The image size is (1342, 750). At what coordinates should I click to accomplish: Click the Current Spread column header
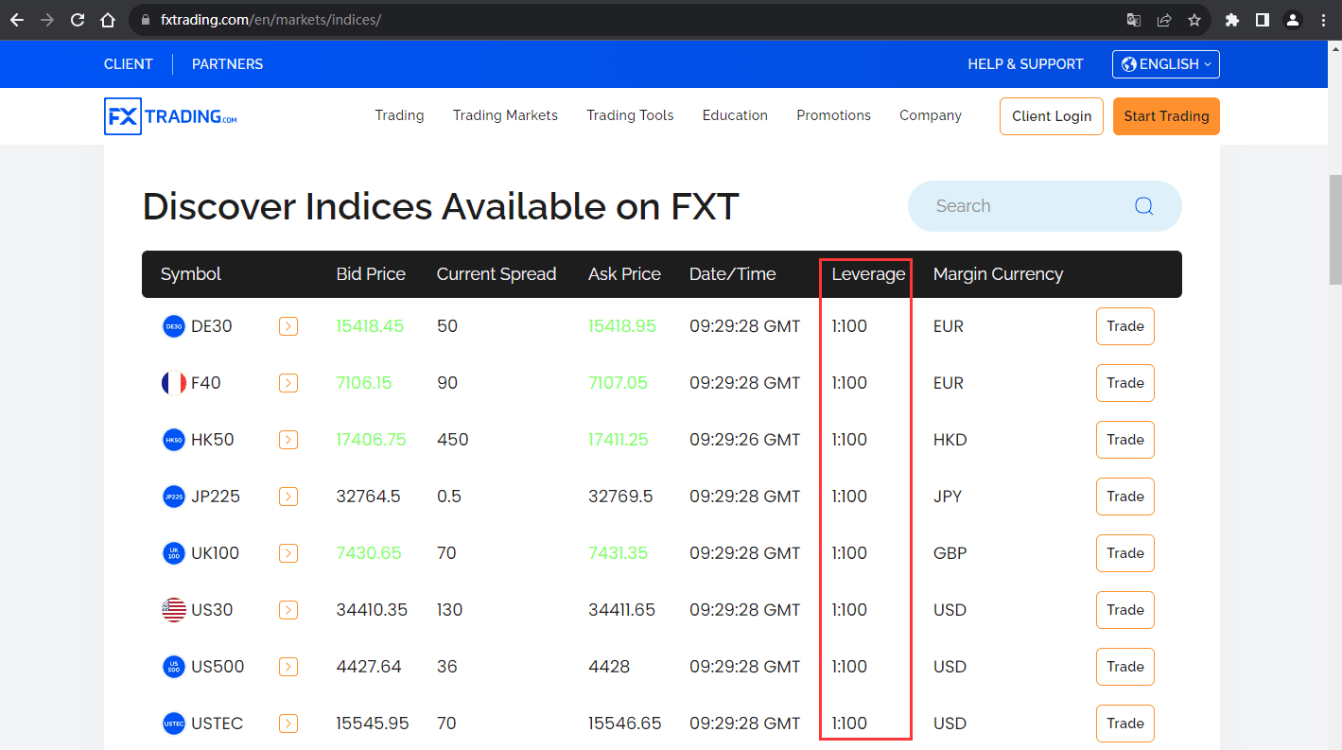pyautogui.click(x=497, y=274)
